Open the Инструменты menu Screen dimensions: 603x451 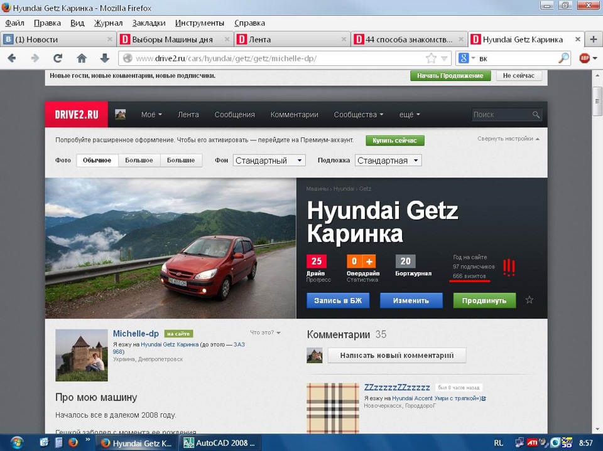pyautogui.click(x=200, y=23)
